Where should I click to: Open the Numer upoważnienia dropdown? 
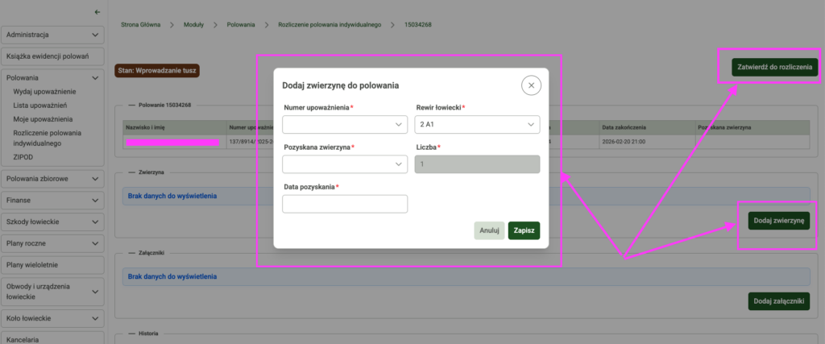point(344,124)
